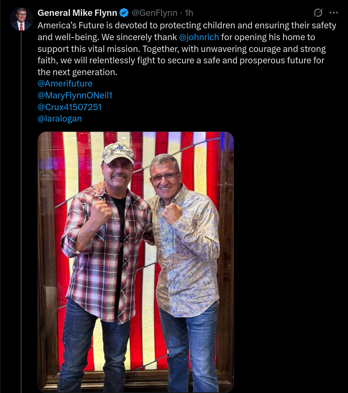Click the post text starting 'America's Future'
Image resolution: width=348 pixels, height=393 pixels.
[x=187, y=49]
